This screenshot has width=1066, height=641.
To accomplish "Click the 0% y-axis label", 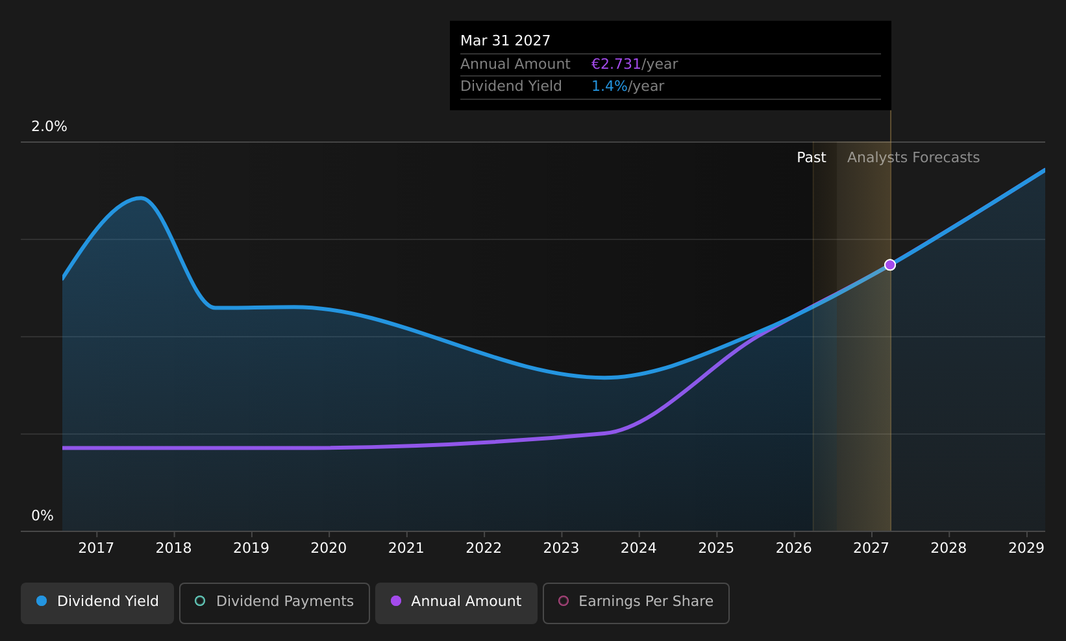I will tap(43, 516).
